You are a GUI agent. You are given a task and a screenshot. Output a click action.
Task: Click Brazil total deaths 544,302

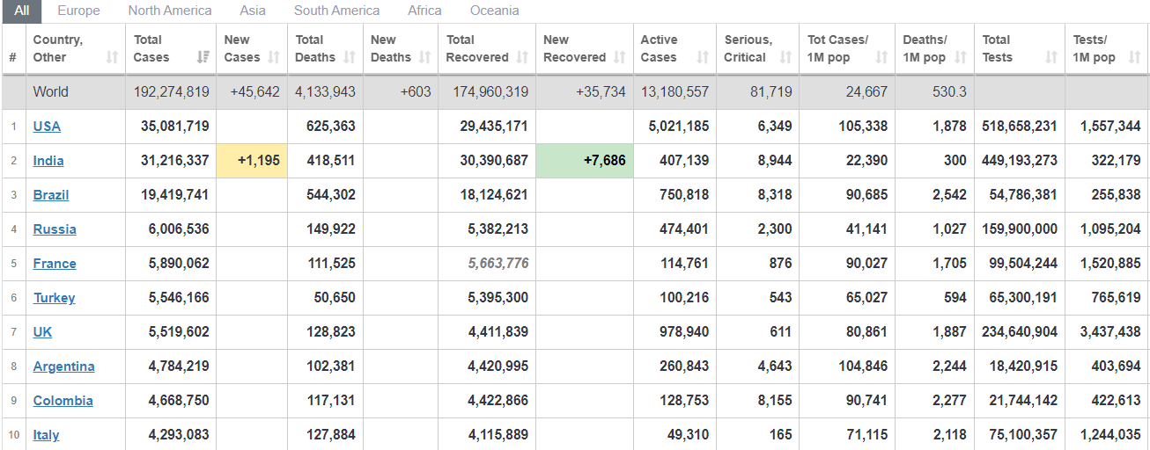pyautogui.click(x=330, y=195)
